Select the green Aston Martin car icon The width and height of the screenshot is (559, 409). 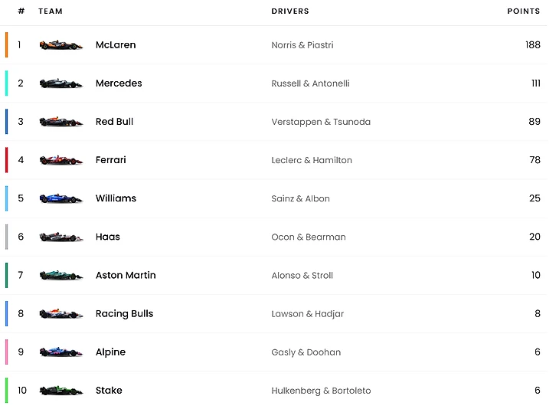pyautogui.click(x=61, y=275)
